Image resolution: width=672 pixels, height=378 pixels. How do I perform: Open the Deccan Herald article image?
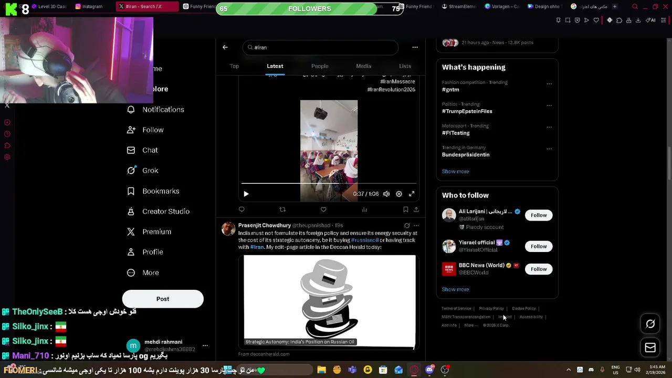pos(330,302)
